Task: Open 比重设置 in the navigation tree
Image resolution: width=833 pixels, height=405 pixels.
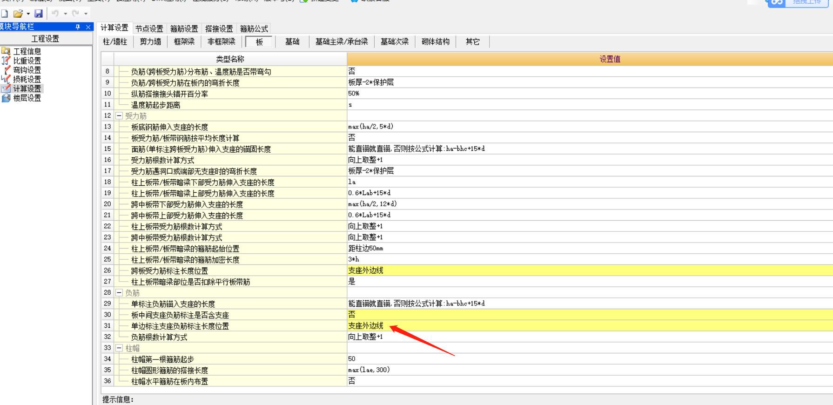Action: [x=27, y=61]
